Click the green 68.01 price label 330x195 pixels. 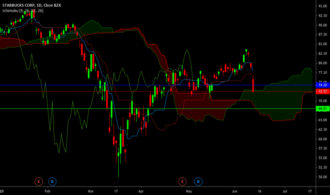[x=323, y=108]
